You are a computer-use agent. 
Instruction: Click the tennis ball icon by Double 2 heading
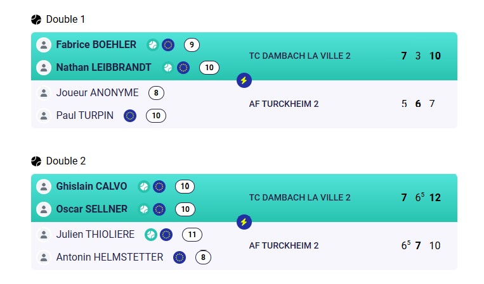click(x=36, y=161)
